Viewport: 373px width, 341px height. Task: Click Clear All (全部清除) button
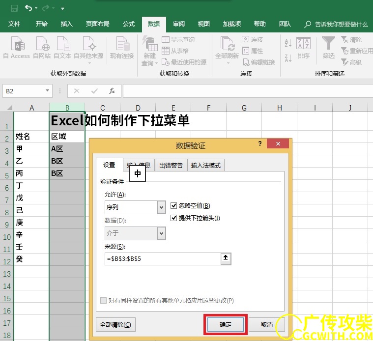[x=115, y=325]
